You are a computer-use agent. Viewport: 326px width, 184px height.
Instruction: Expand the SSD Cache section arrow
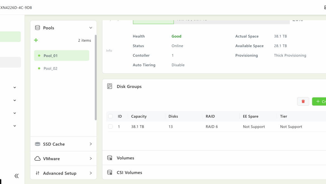pos(91,144)
